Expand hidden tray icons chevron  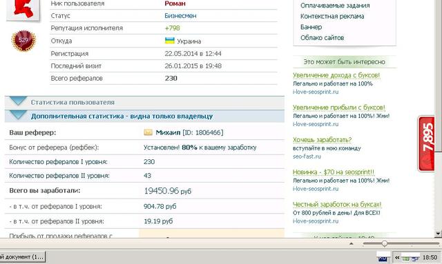point(397,257)
